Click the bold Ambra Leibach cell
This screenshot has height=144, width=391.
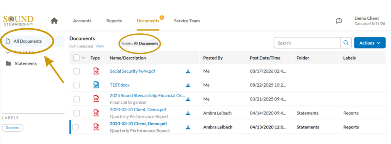click(x=218, y=127)
